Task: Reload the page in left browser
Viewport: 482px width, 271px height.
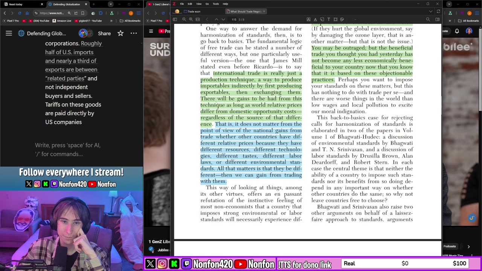Action: pyautogui.click(x=20, y=13)
